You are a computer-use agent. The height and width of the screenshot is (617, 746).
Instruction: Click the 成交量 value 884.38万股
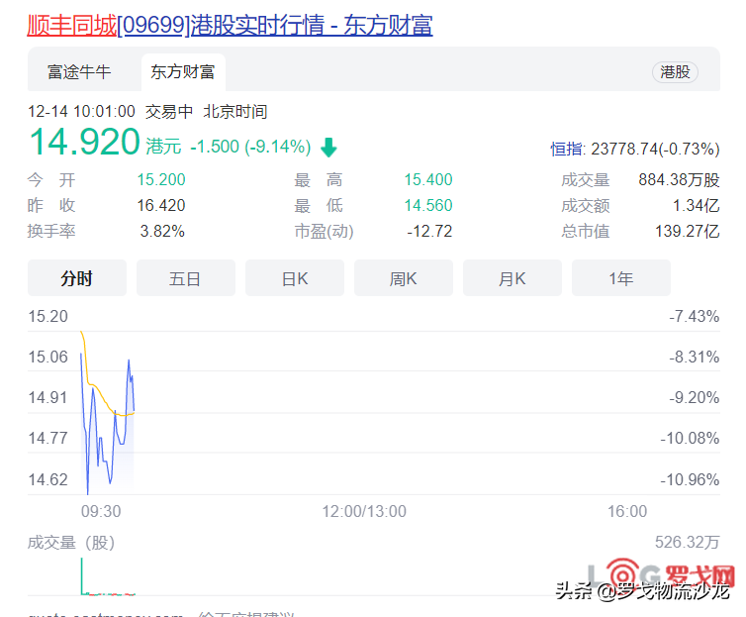[679, 180]
